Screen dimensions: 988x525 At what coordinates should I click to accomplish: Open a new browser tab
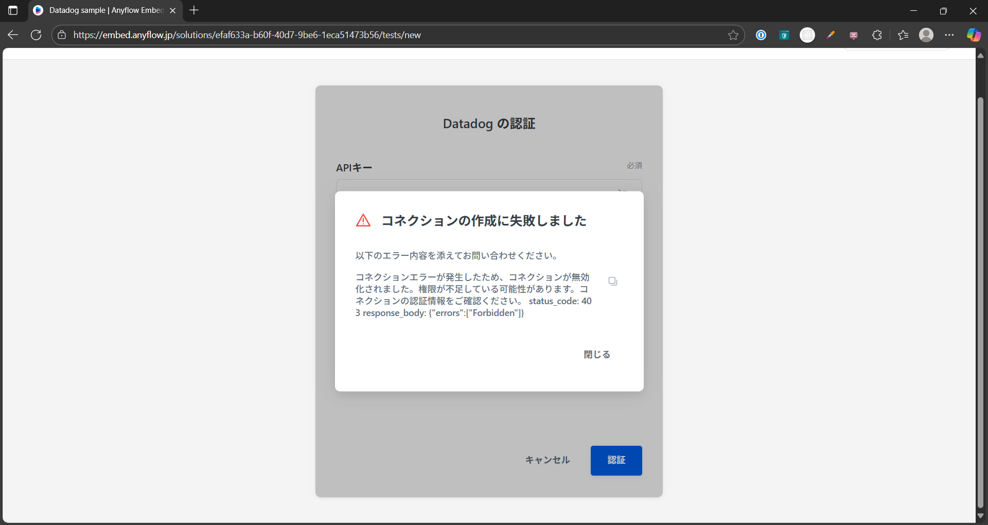[x=194, y=10]
